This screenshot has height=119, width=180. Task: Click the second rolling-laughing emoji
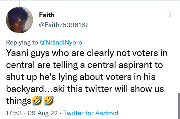49,101
